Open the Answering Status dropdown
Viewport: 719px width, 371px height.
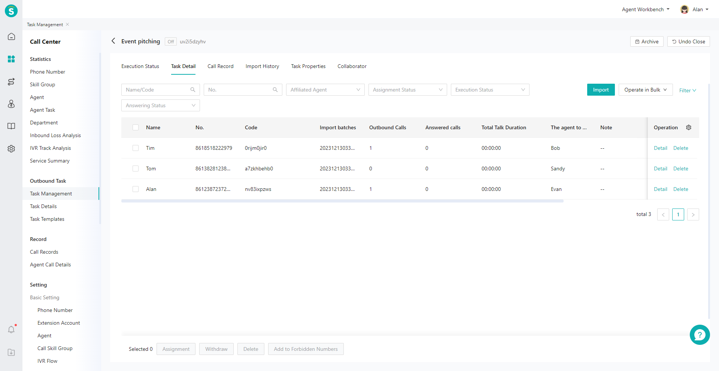coord(160,105)
